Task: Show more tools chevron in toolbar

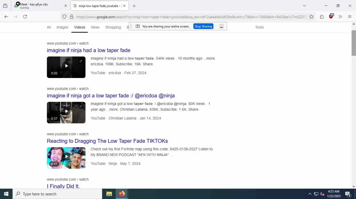Action: [340, 17]
